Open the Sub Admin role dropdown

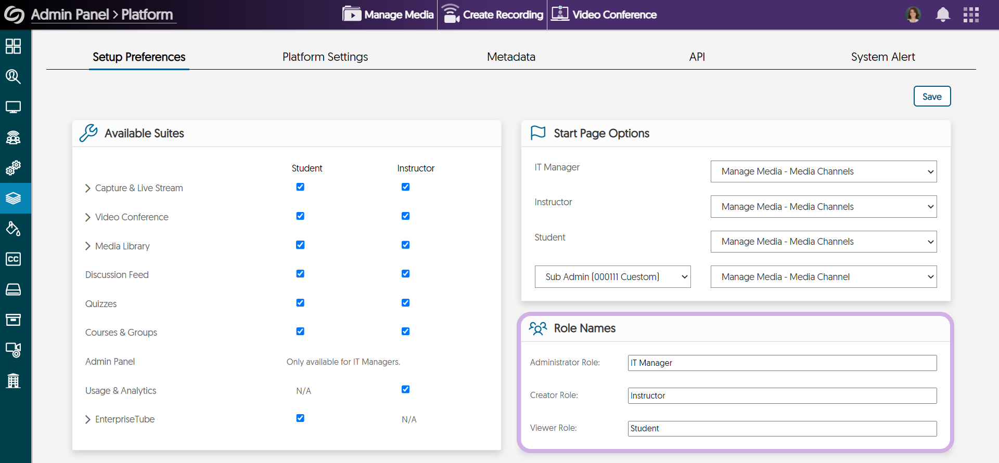click(x=612, y=277)
